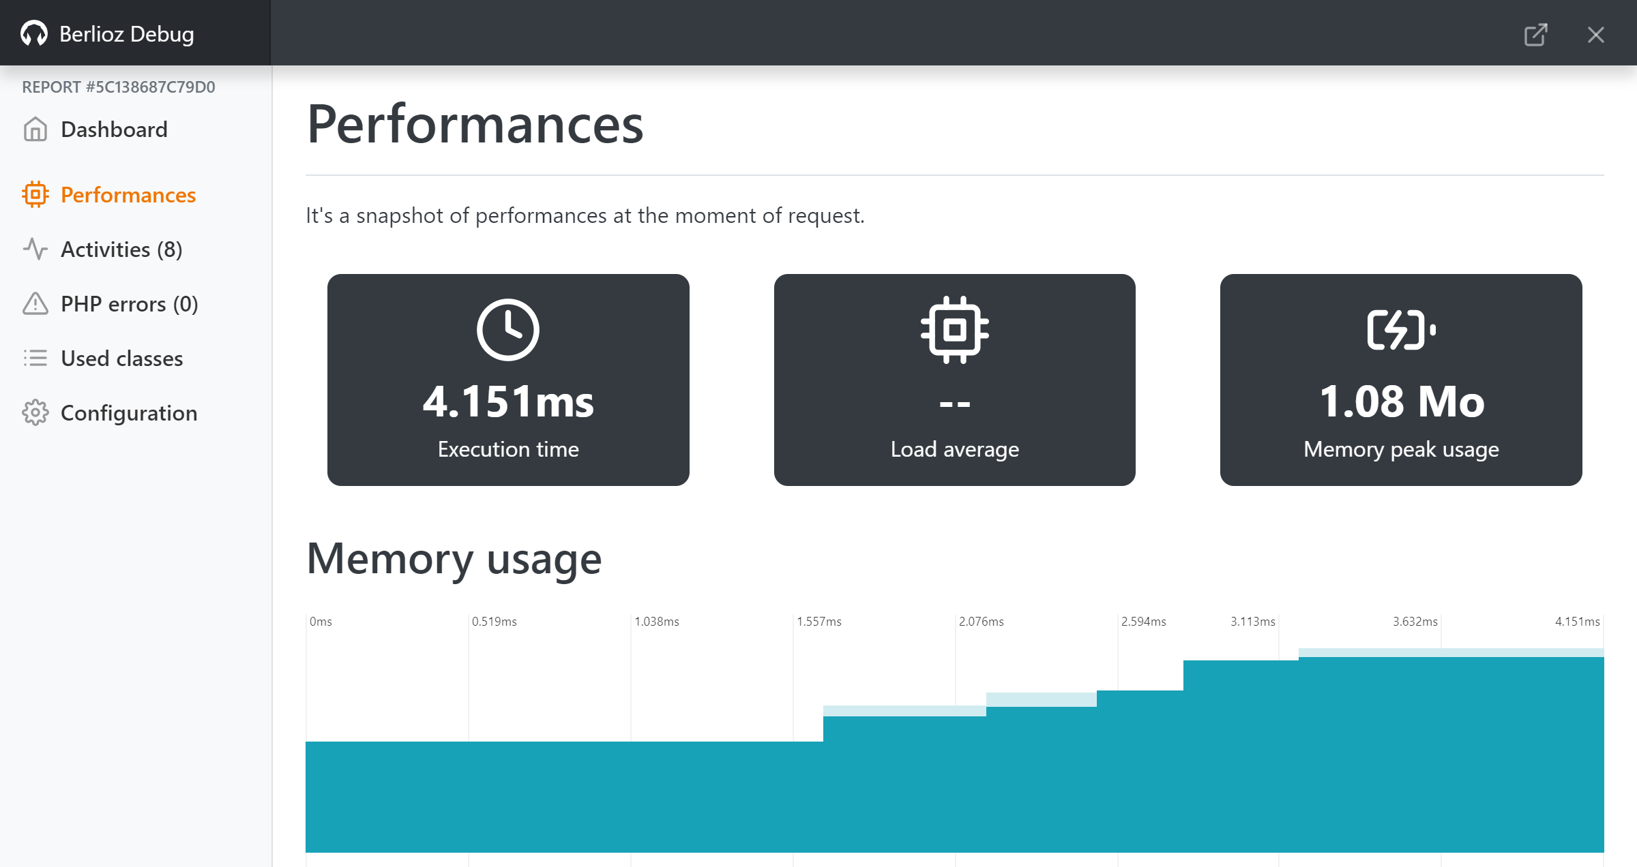Click the Activities pulse icon
1637x867 pixels.
35,249
